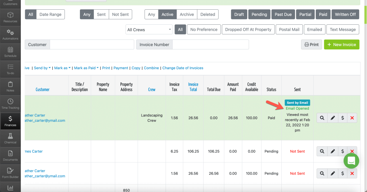
Task: Filter by Written Off status
Action: [x=345, y=14]
